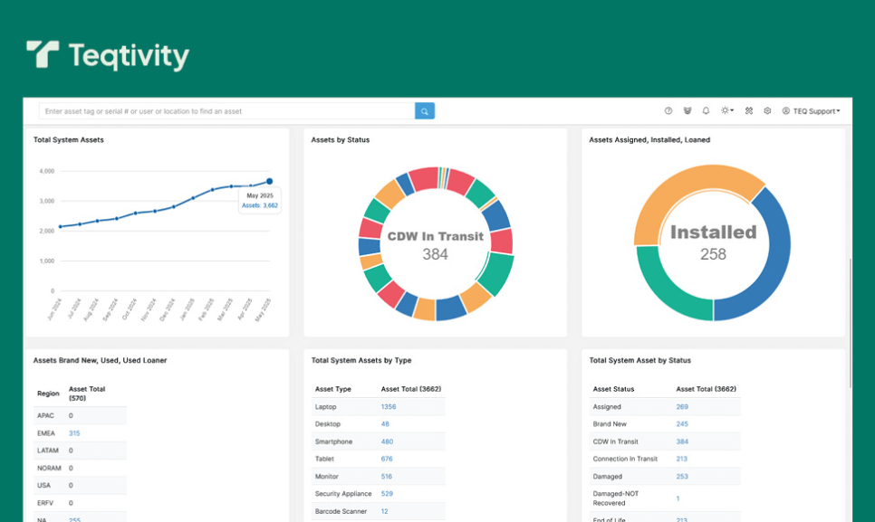This screenshot has height=522, width=875.
Task: Click the Assigned status total 269 link
Action: tap(682, 407)
